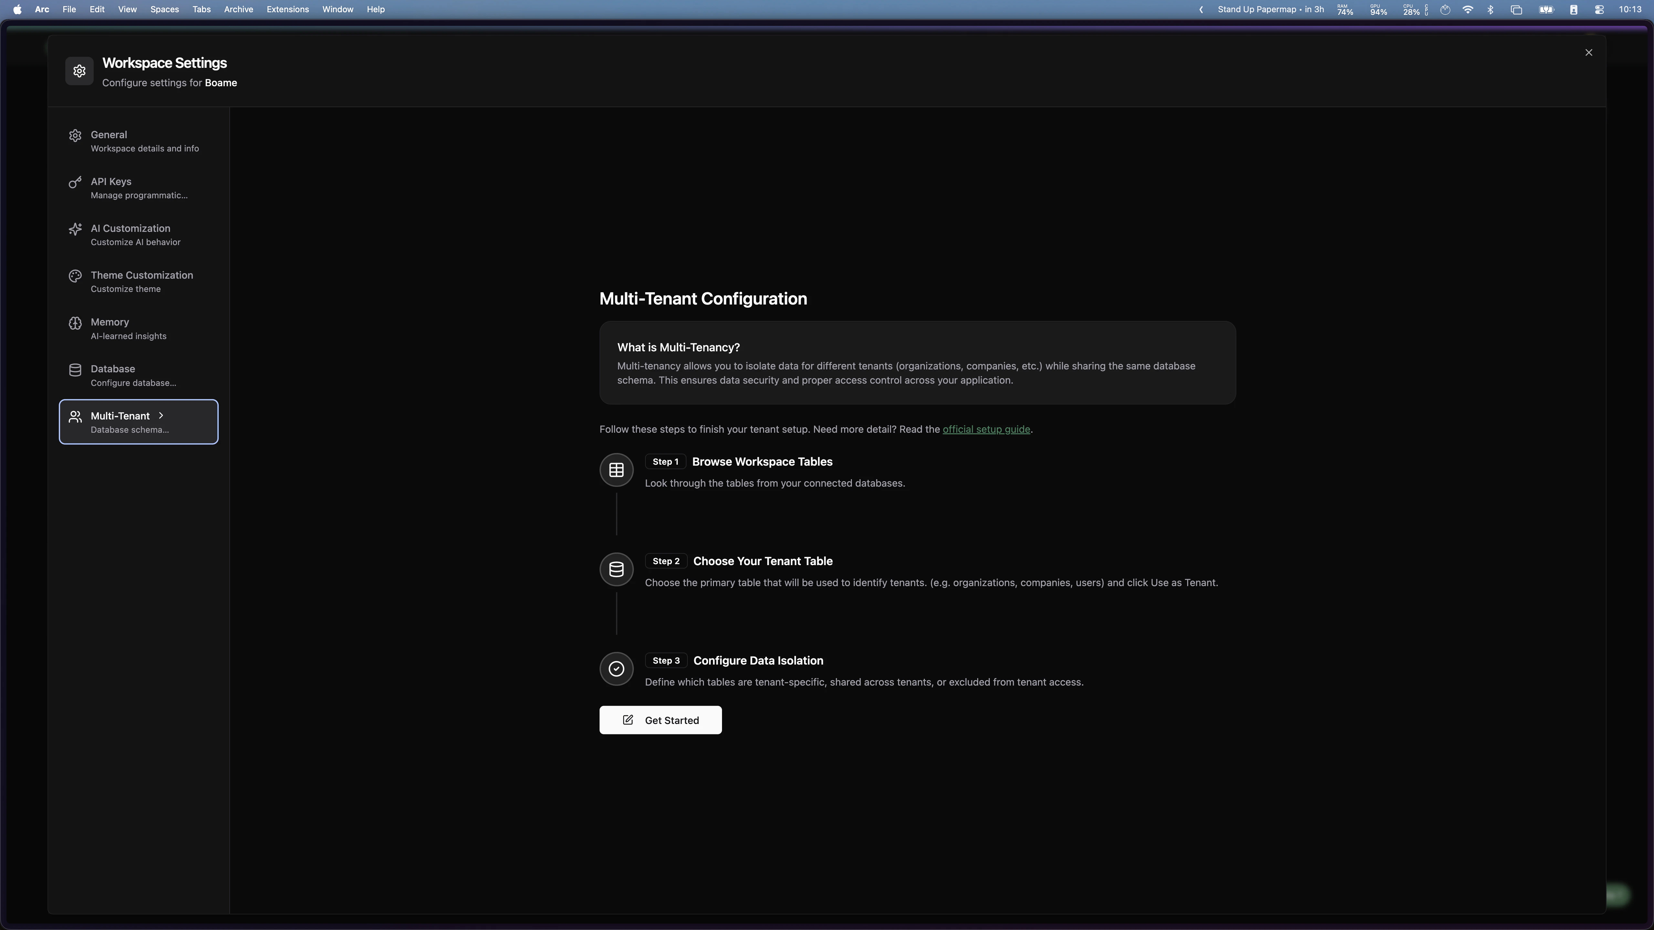Open the File menu

(69, 9)
